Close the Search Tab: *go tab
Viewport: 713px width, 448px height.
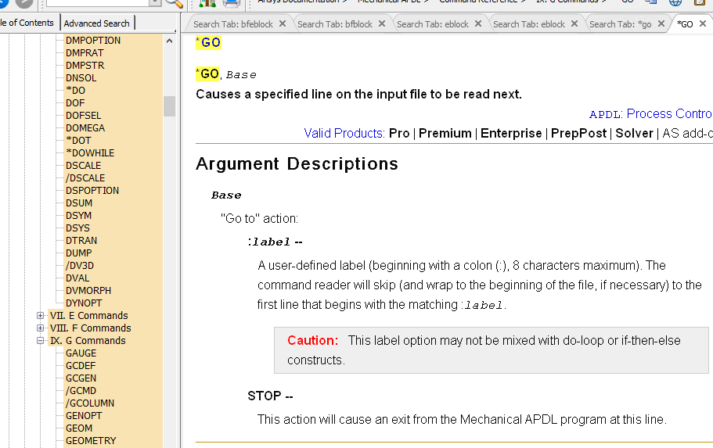(x=661, y=23)
